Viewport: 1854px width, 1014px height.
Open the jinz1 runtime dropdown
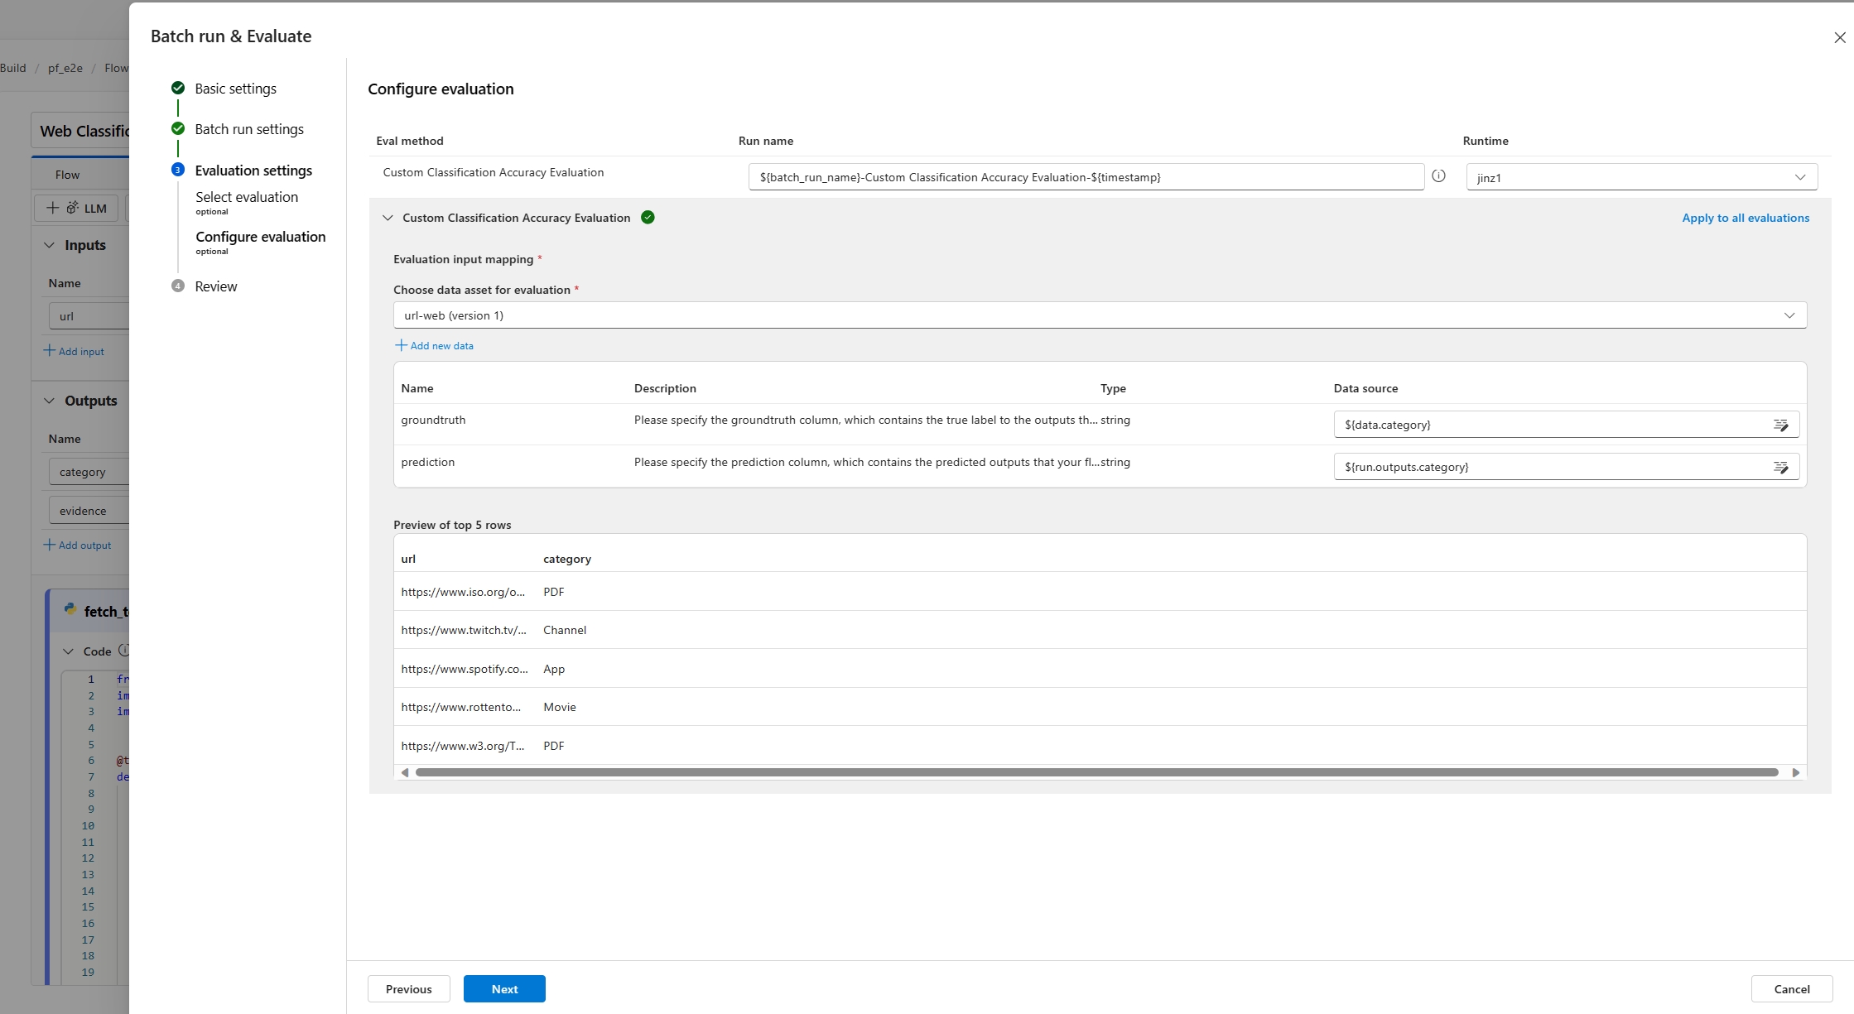[x=1641, y=177]
